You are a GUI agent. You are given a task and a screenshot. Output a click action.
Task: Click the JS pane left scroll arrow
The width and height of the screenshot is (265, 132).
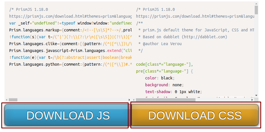pyautogui.click(x=7, y=100)
